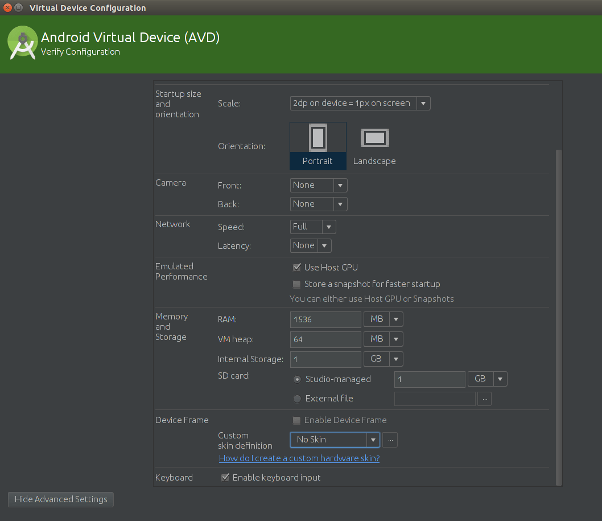Close the Virtual Device Configuration window
The width and height of the screenshot is (602, 521).
[x=7, y=7]
